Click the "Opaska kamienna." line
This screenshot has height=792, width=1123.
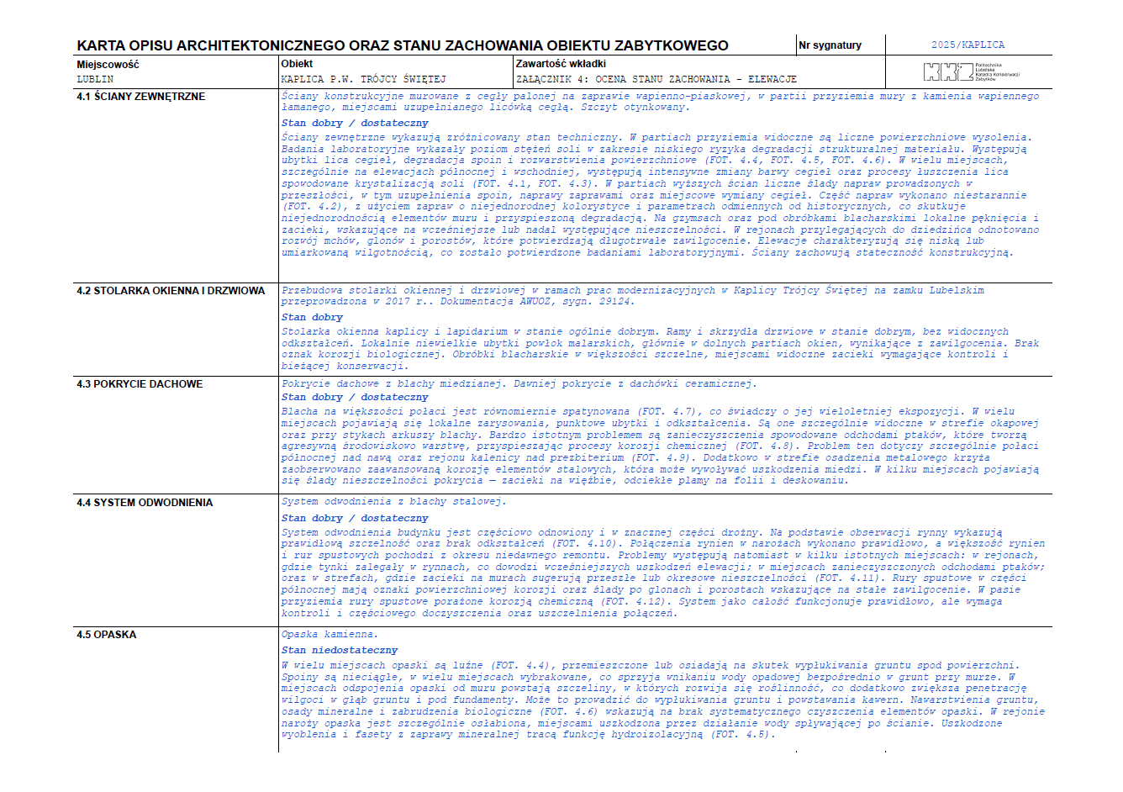pyautogui.click(x=330, y=635)
